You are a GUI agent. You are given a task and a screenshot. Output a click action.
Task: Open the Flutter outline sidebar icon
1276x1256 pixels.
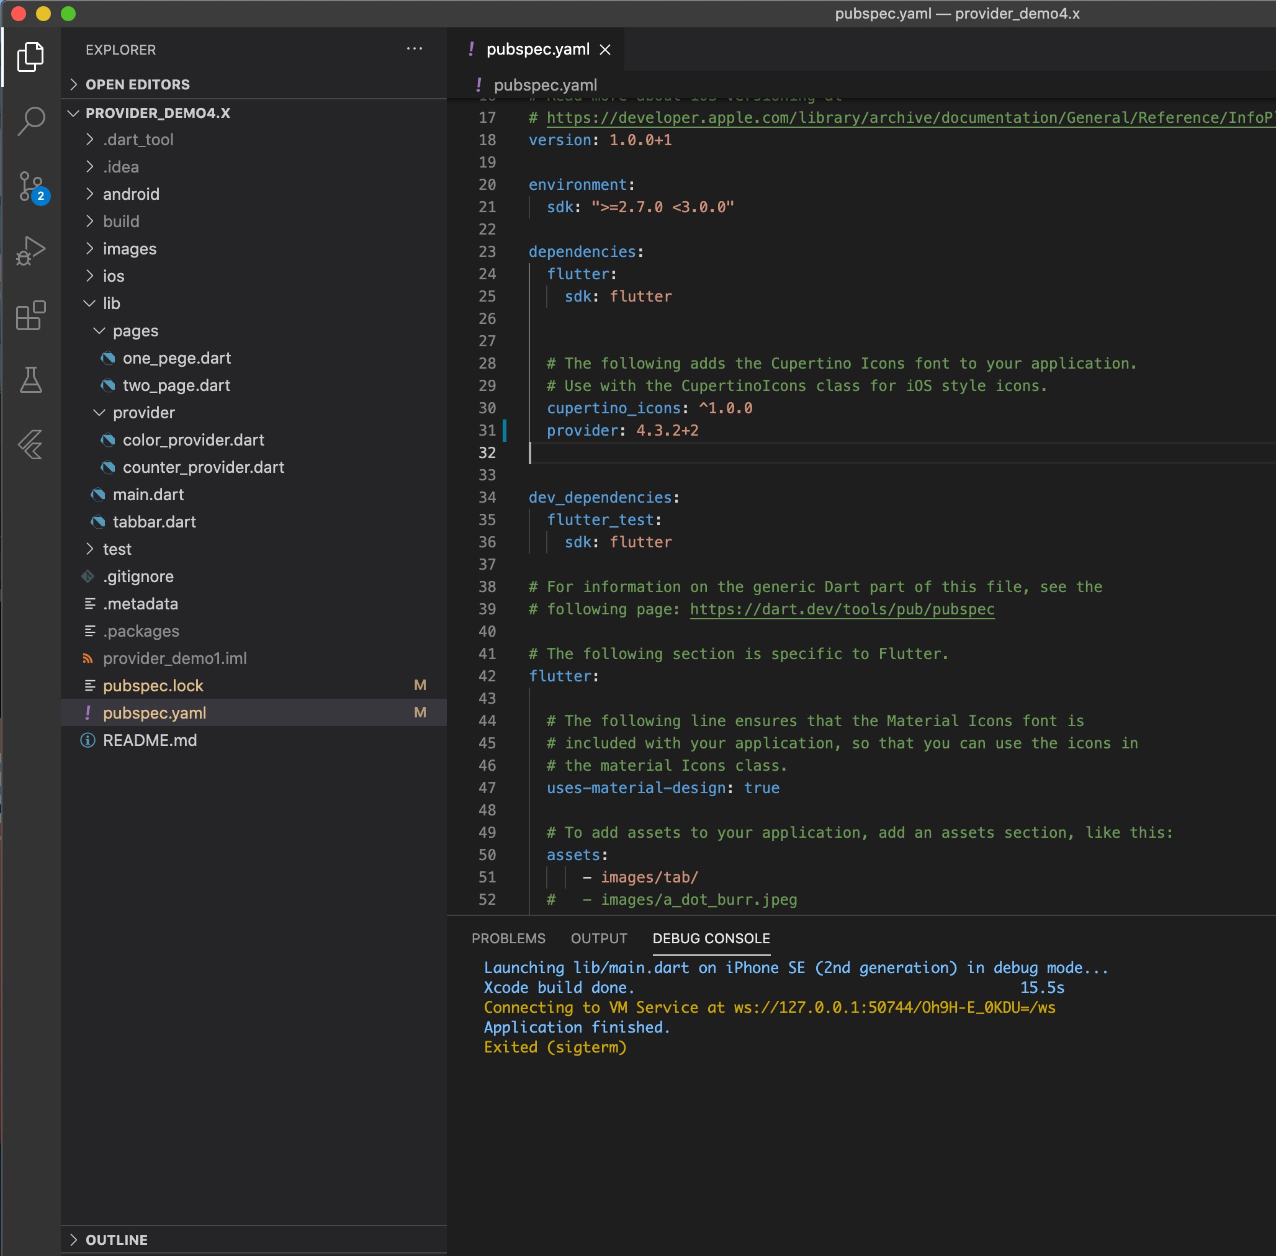pyautogui.click(x=30, y=444)
